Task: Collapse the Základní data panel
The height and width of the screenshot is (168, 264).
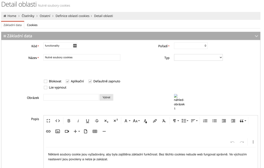Action: [256, 36]
